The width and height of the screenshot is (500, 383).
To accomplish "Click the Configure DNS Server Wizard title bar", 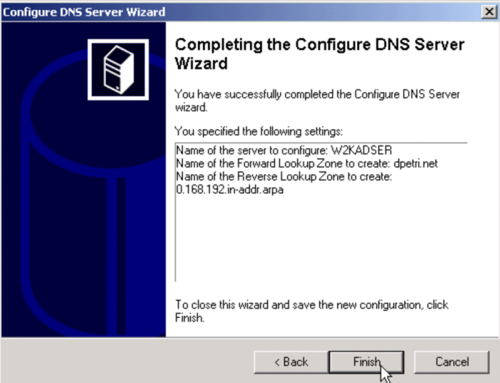I will [x=242, y=12].
